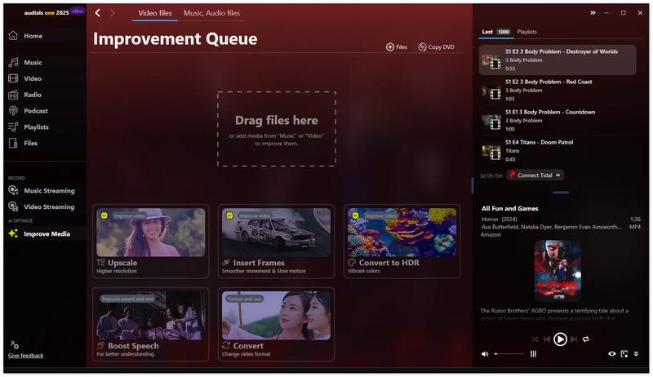Toggle repeat playback
The width and height of the screenshot is (653, 377).
(x=585, y=339)
